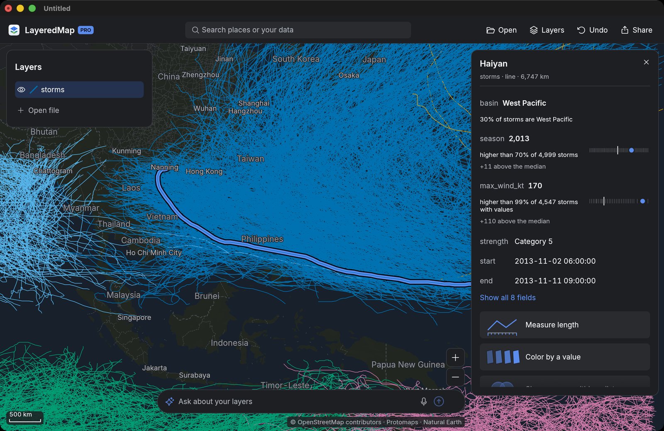Select the storms layer row

(x=79, y=90)
